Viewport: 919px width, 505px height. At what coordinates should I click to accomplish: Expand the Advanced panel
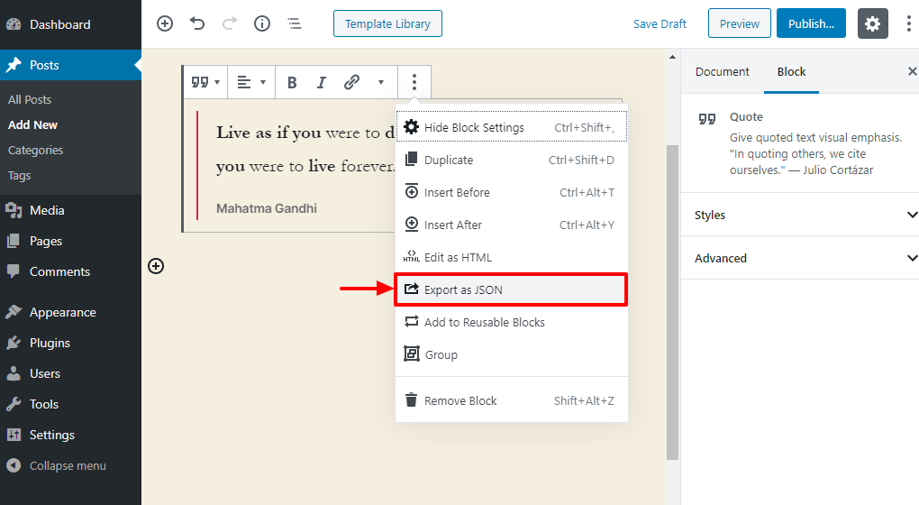pyautogui.click(x=800, y=258)
